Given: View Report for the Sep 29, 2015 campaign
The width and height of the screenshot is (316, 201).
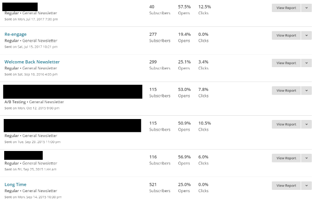Looking at the screenshot, I should (286, 124).
